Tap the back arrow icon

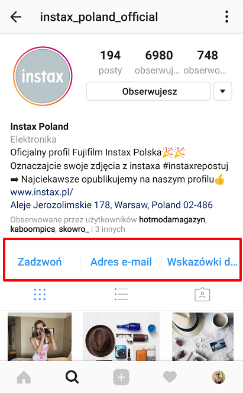[16, 17]
